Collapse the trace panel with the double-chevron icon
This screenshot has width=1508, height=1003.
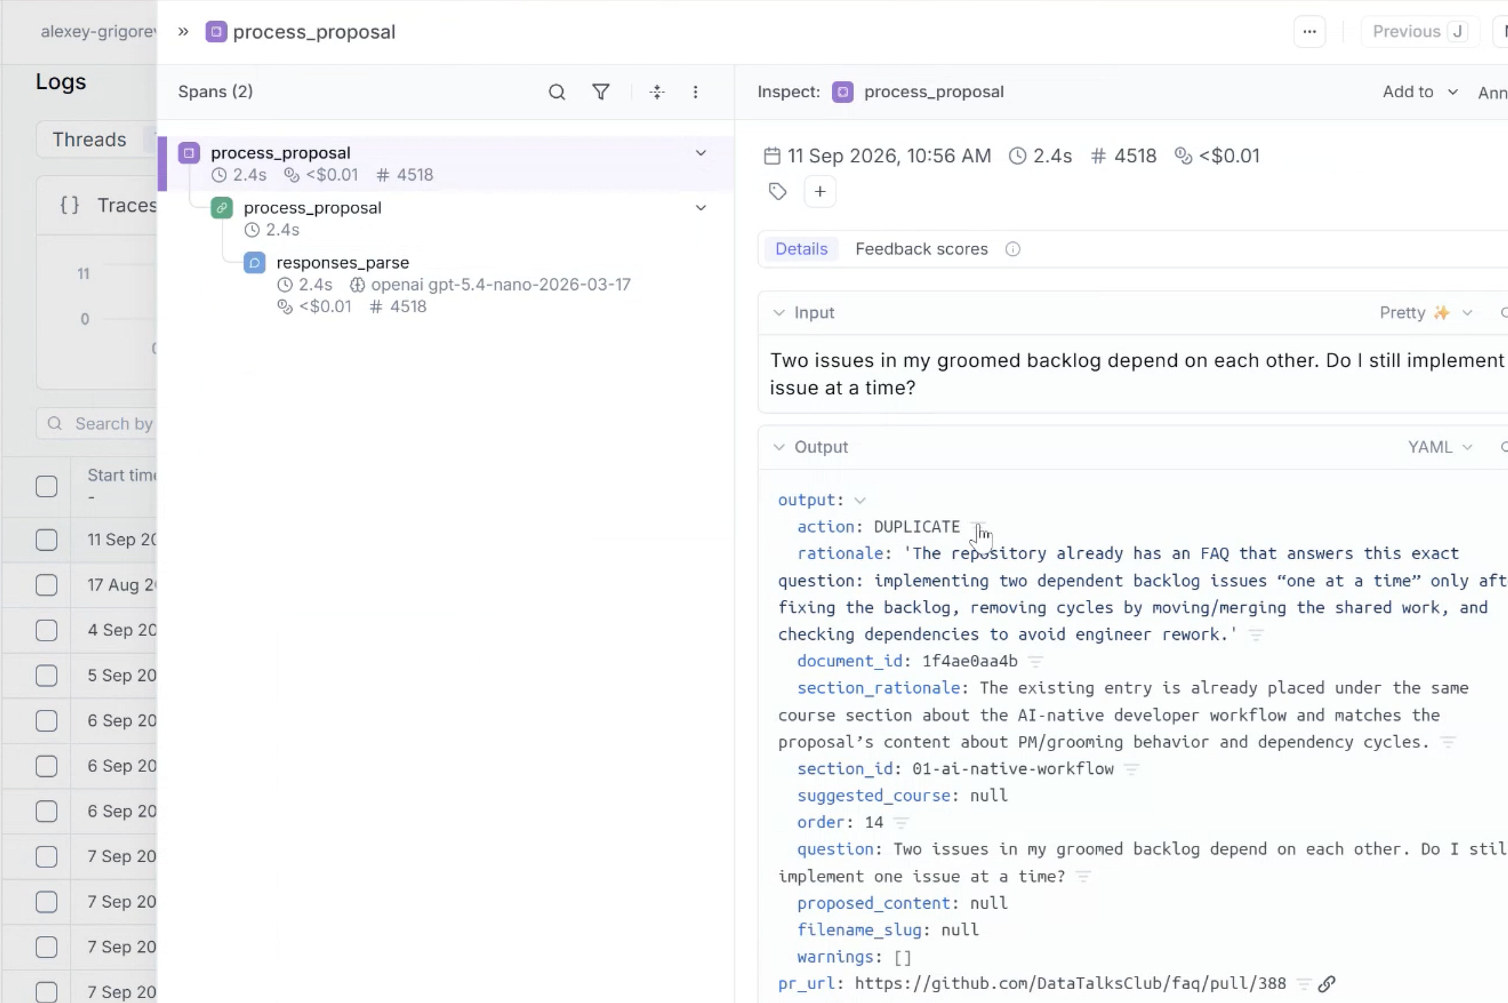(183, 31)
